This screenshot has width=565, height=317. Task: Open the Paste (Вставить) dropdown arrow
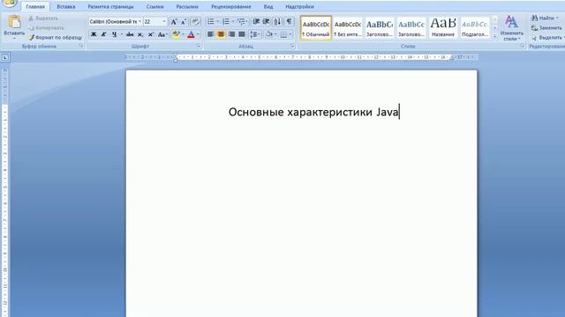(x=14, y=38)
